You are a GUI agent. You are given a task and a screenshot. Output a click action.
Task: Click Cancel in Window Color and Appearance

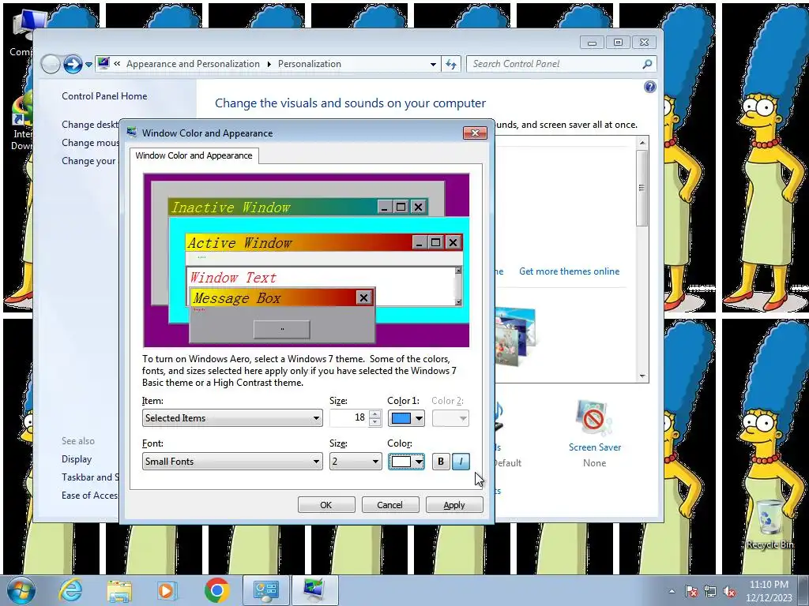tap(390, 505)
